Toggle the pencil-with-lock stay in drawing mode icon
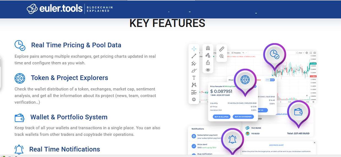Image resolution: width=341 pixels, height=157 pixels. pyautogui.click(x=208, y=55)
